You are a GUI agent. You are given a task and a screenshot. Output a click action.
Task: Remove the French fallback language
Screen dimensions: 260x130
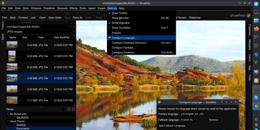(214, 120)
